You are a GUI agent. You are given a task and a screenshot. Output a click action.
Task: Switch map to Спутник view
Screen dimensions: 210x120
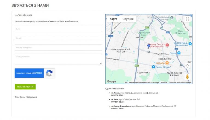(x=128, y=19)
